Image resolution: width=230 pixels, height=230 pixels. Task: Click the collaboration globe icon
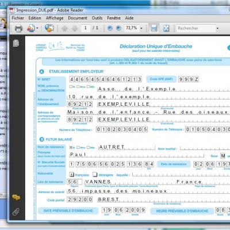tap(49, 28)
